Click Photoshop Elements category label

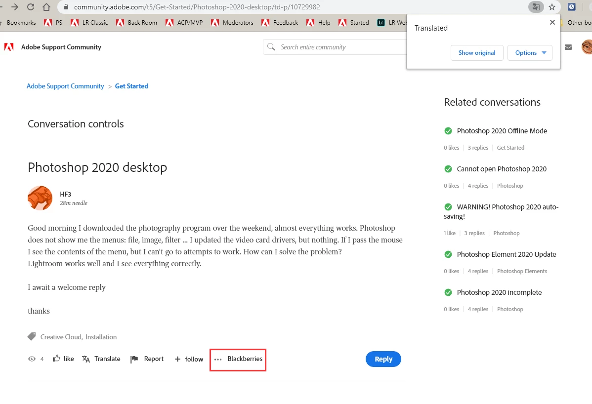coord(522,271)
